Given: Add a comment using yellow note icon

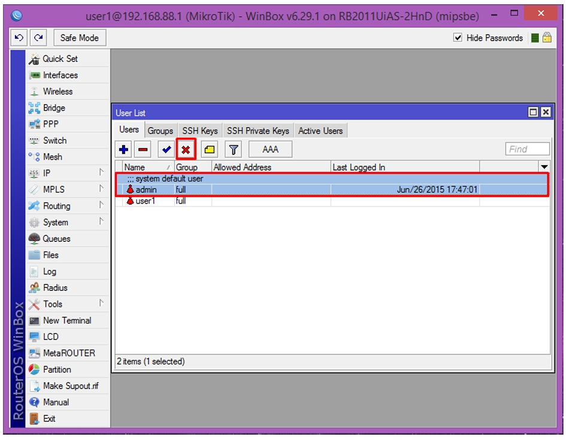Looking at the screenshot, I should pos(210,149).
